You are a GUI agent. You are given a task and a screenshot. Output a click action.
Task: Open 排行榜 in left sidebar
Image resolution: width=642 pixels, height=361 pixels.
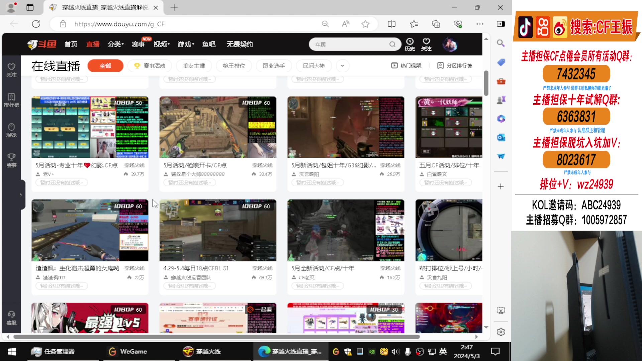(11, 100)
